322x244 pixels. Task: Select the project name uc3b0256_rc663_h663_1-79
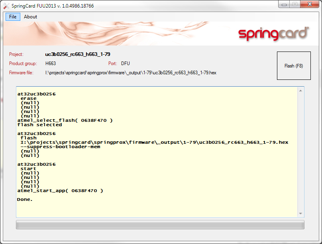[x=77, y=54]
